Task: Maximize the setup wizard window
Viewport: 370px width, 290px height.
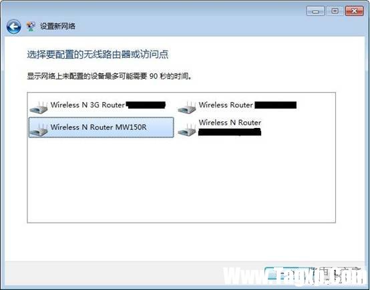Action: click(335, 11)
